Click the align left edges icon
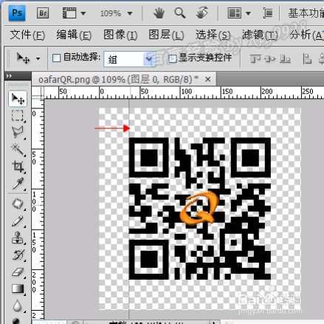This screenshot has height=324, width=324. (x=307, y=59)
